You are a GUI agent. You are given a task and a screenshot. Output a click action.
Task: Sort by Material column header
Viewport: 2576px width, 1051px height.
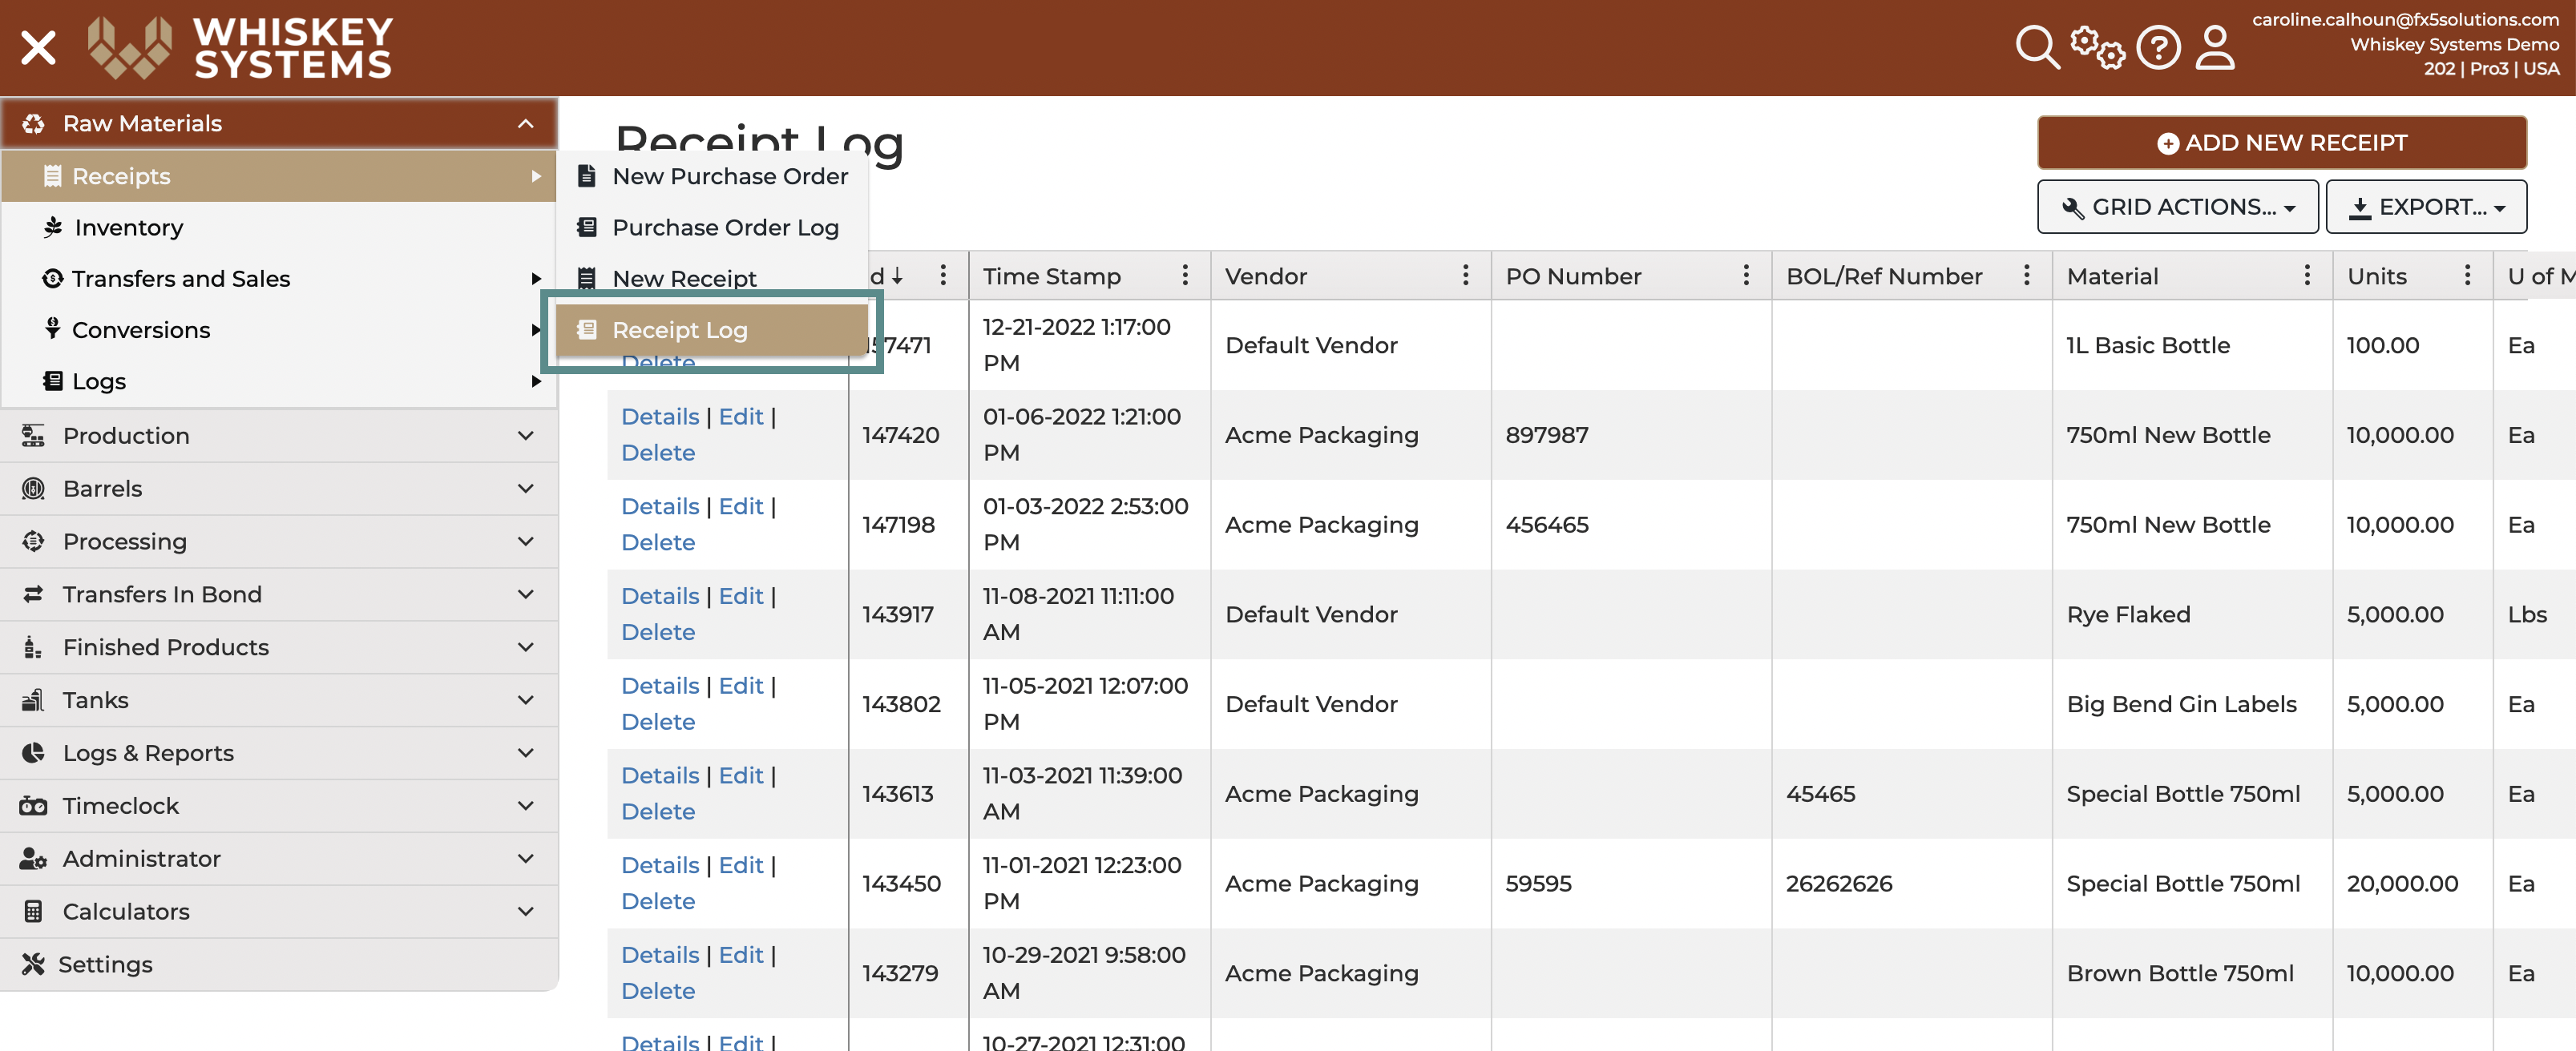click(x=2113, y=276)
